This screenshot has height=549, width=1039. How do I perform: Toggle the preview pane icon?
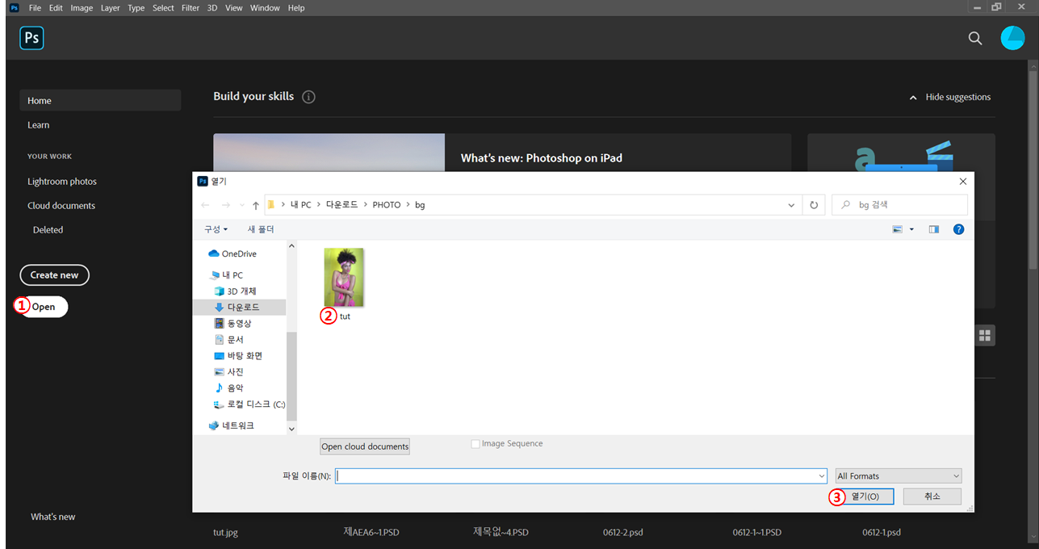[x=934, y=229]
